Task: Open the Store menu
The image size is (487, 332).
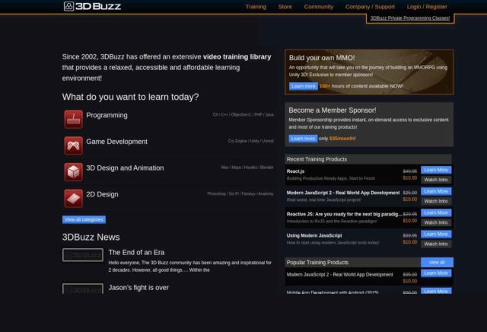Action: click(285, 7)
